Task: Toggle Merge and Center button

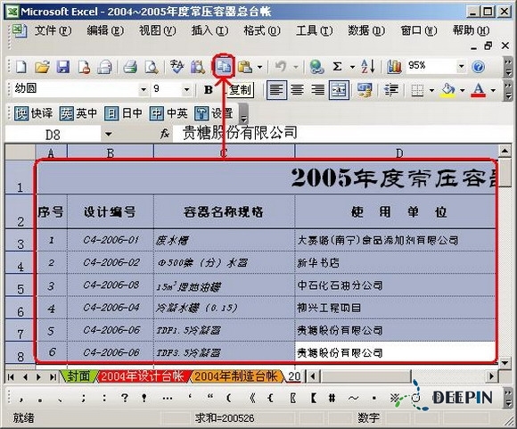Action: (x=339, y=90)
